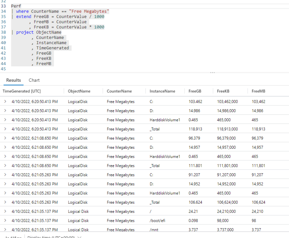Viewport: 289px width, 238px height.
Task: Sort by ObjectName column header
Action: point(79,91)
